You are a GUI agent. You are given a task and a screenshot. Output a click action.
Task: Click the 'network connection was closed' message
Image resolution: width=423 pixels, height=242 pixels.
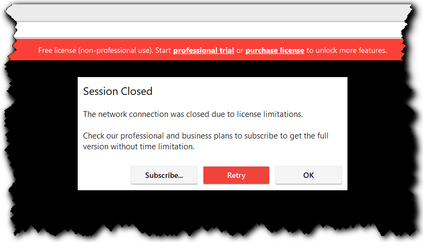tap(193, 114)
